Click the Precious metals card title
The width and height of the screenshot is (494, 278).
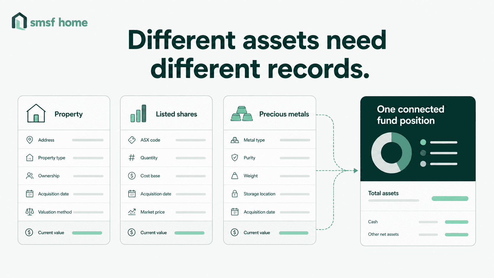pos(284,114)
